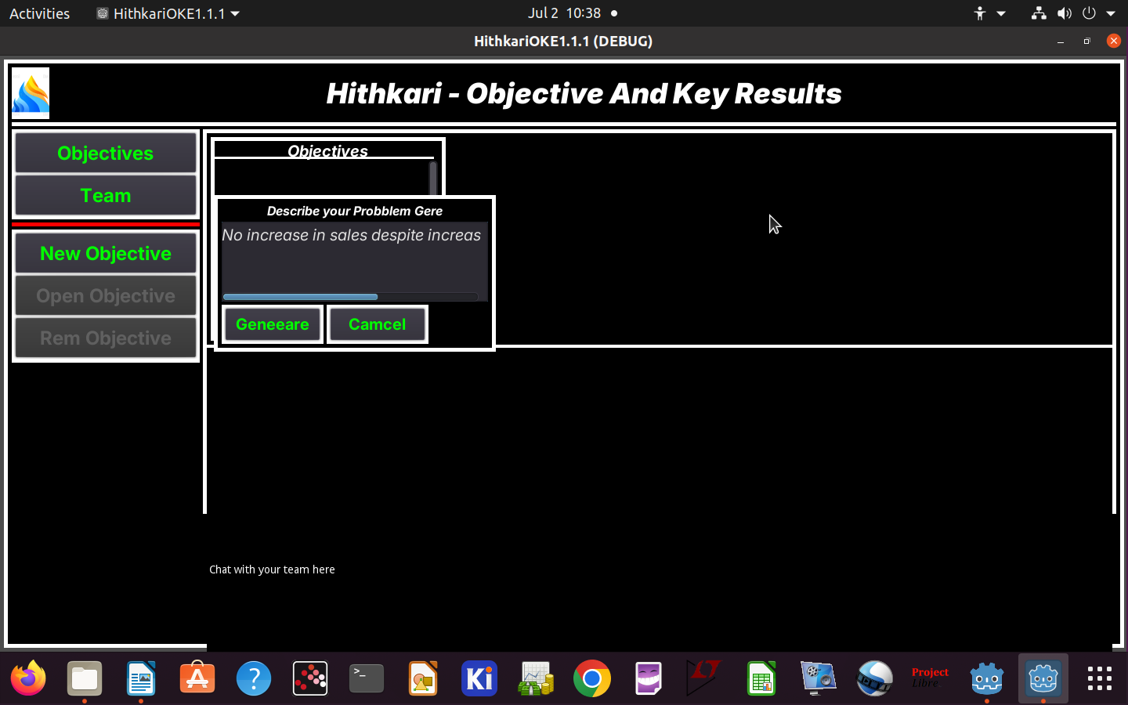Show all applications grid

click(x=1100, y=678)
